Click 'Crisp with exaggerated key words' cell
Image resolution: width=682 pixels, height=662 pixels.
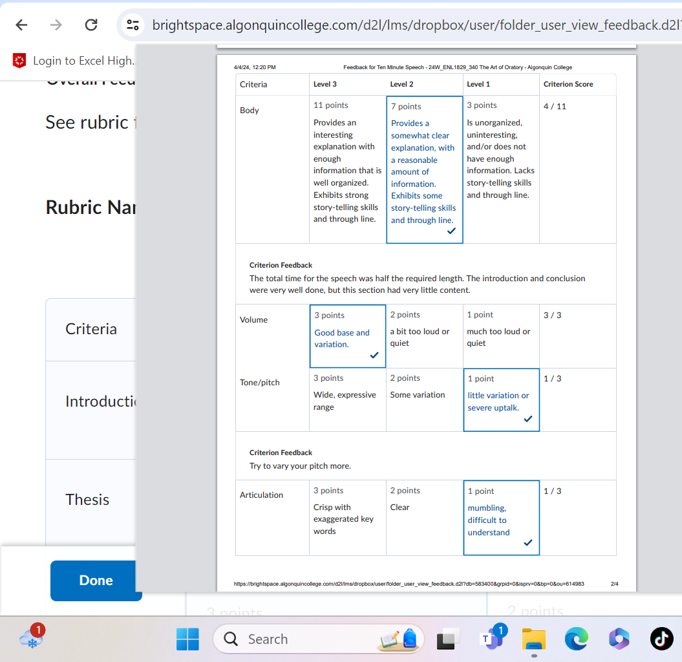pyautogui.click(x=344, y=519)
